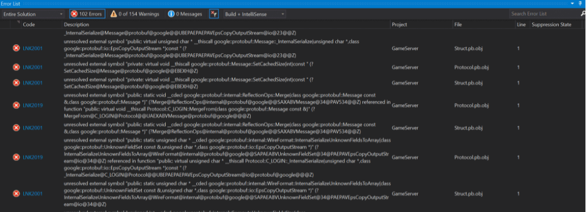Select SetCachedSize description in Protocol.pb.obj row
This screenshot has width=586, height=212.
point(189,67)
